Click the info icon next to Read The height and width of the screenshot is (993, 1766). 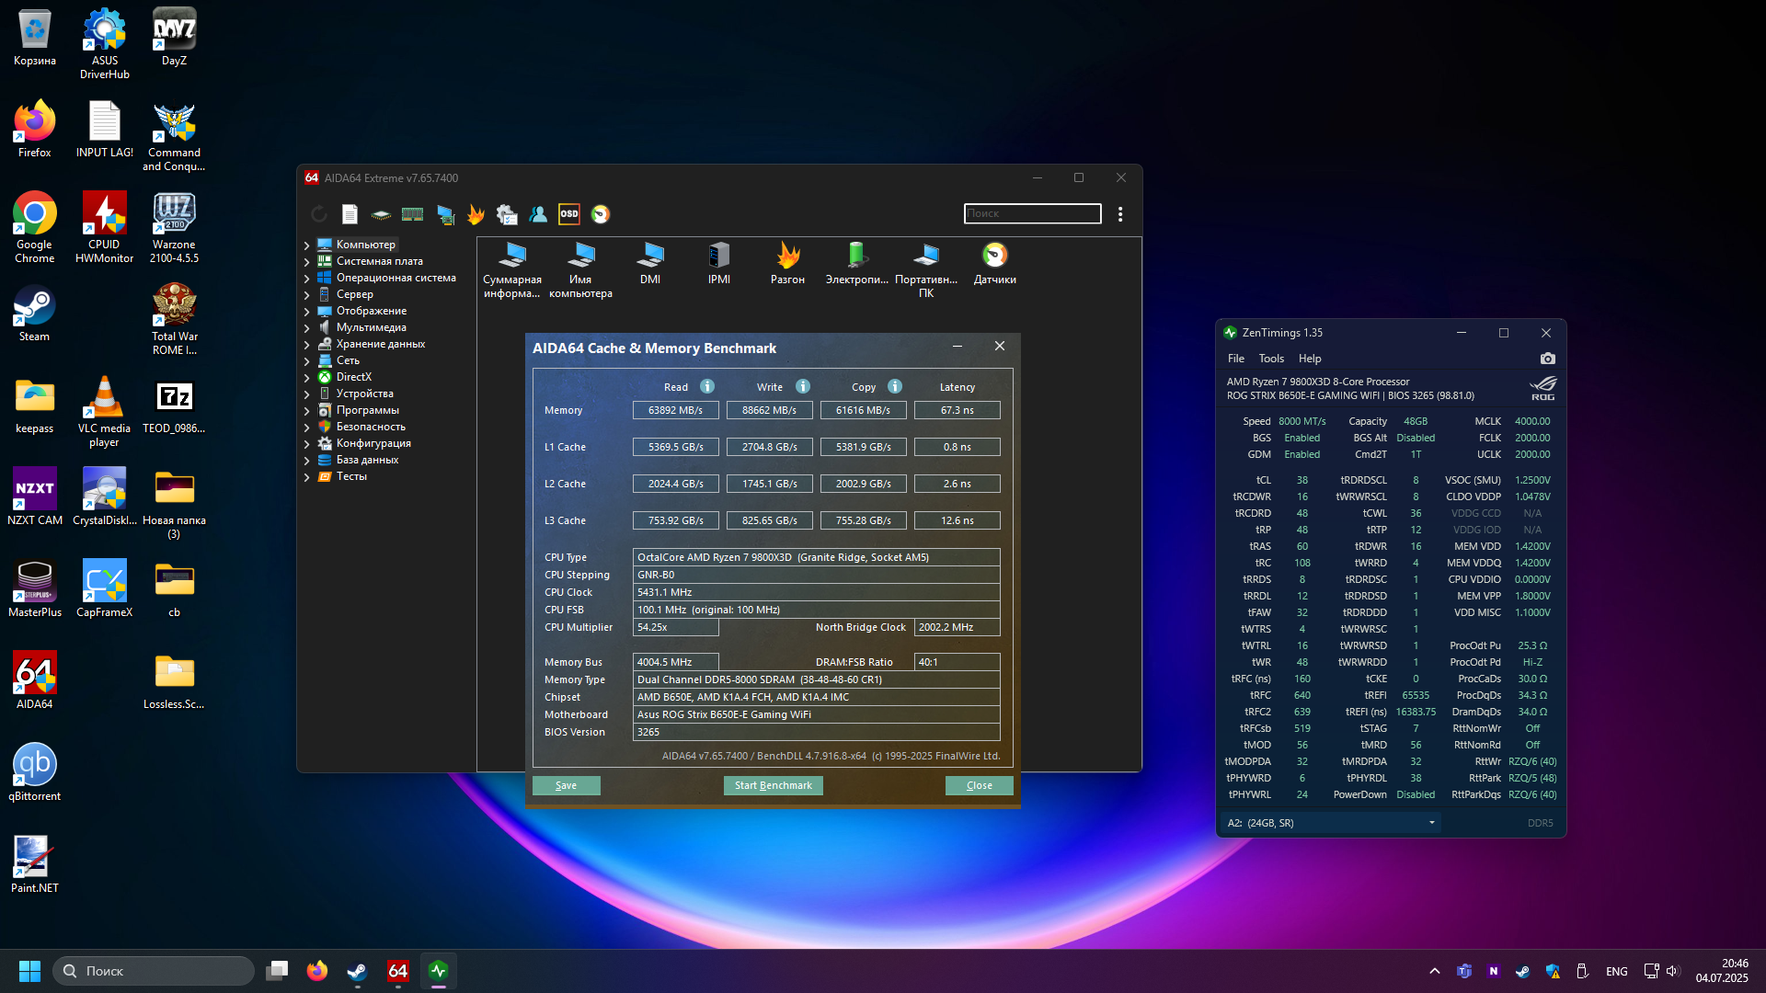(706, 387)
